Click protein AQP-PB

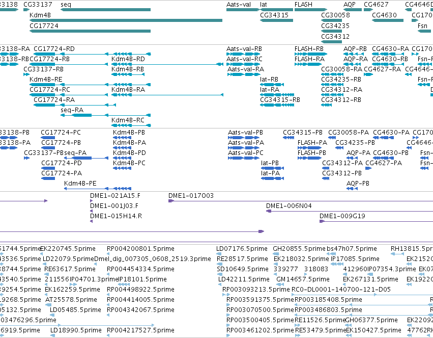pyautogui.click(x=352, y=188)
